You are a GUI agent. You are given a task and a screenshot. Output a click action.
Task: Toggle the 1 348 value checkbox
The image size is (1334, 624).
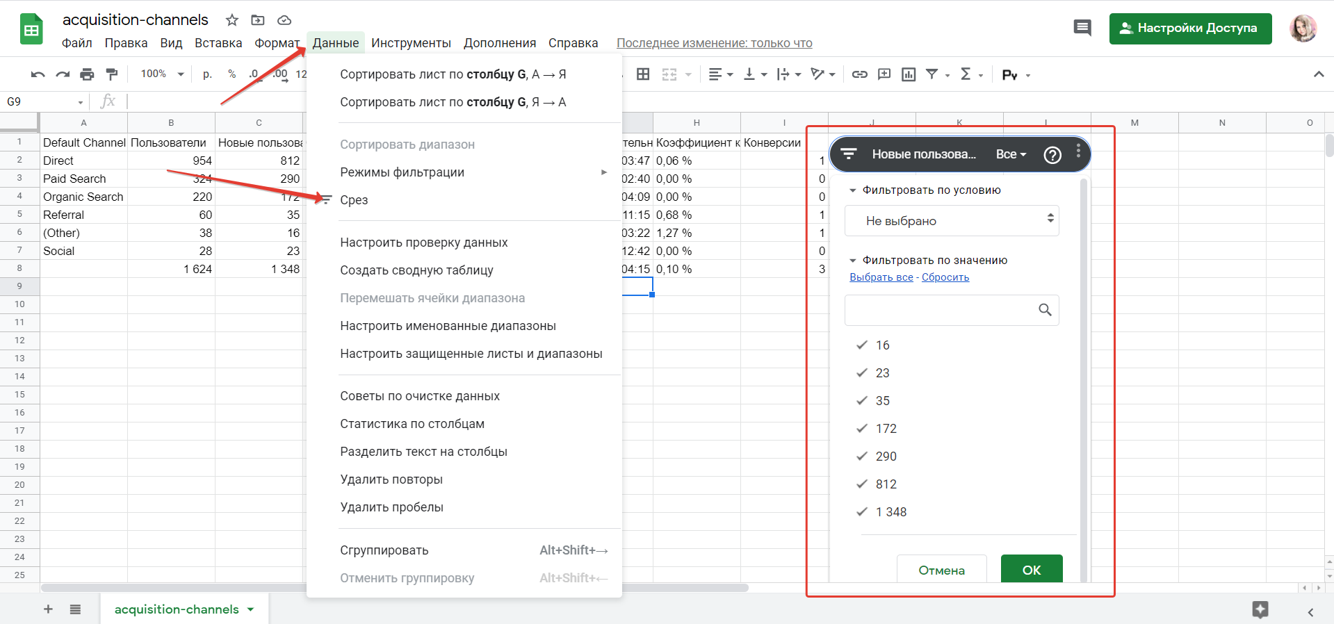coord(862,512)
